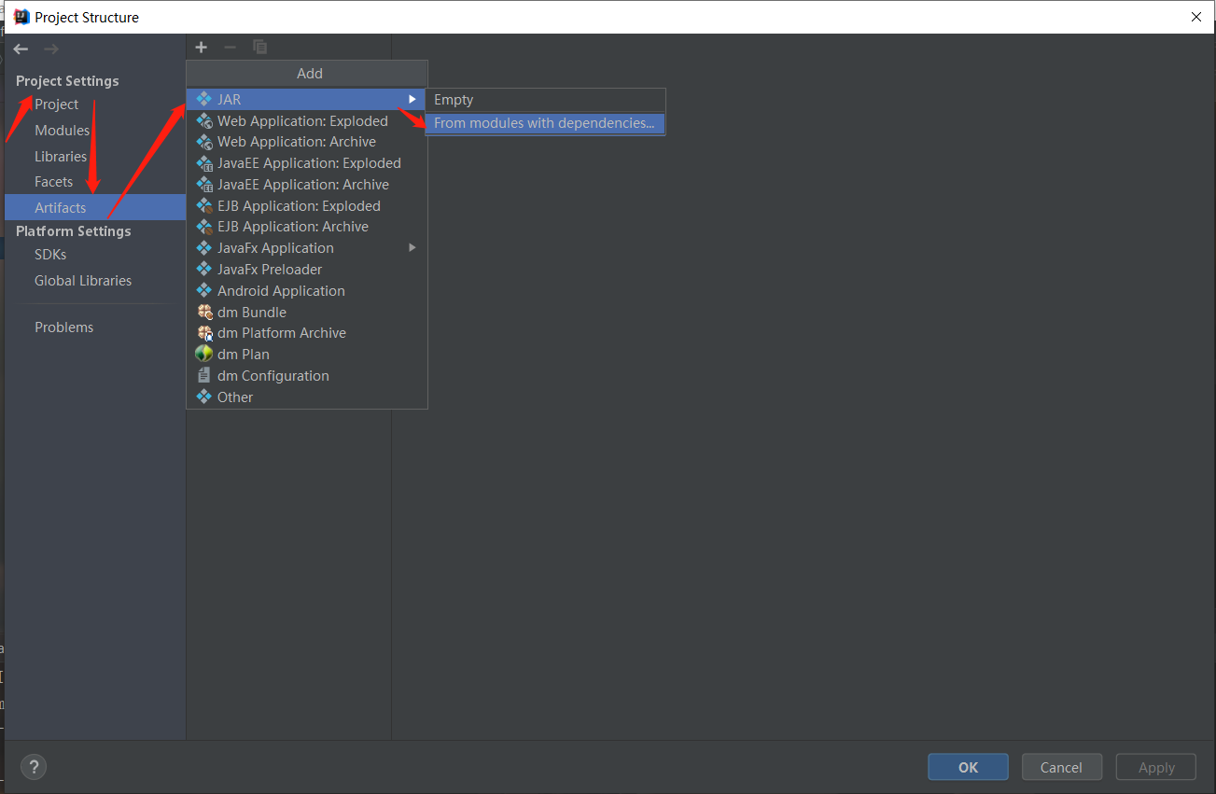Open Problems section
The image size is (1216, 794).
point(95,327)
